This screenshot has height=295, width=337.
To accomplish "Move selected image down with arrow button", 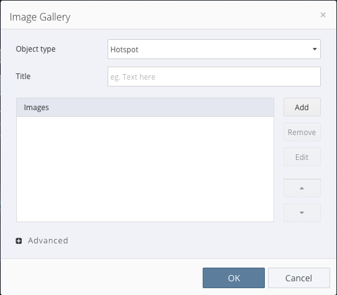I will tap(302, 213).
